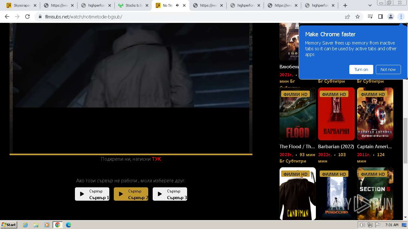Image resolution: width=408 pixels, height=229 pixels.
Task: Go back to the previous page
Action: [7, 17]
